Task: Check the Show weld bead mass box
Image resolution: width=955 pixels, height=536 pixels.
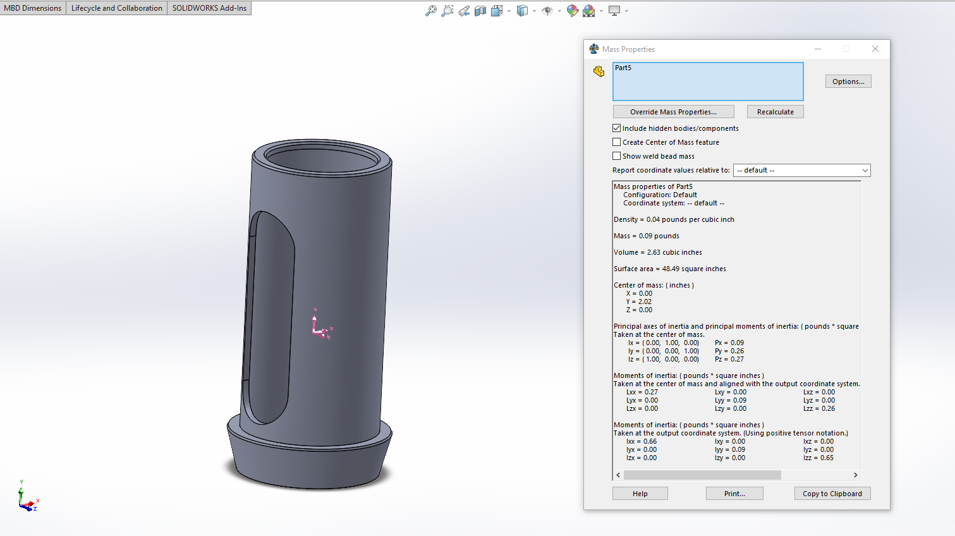Action: pyautogui.click(x=617, y=156)
